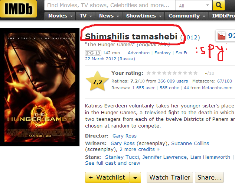Open the All search category dropdown
Viewport: 235px width, 187px height.
(x=194, y=6)
